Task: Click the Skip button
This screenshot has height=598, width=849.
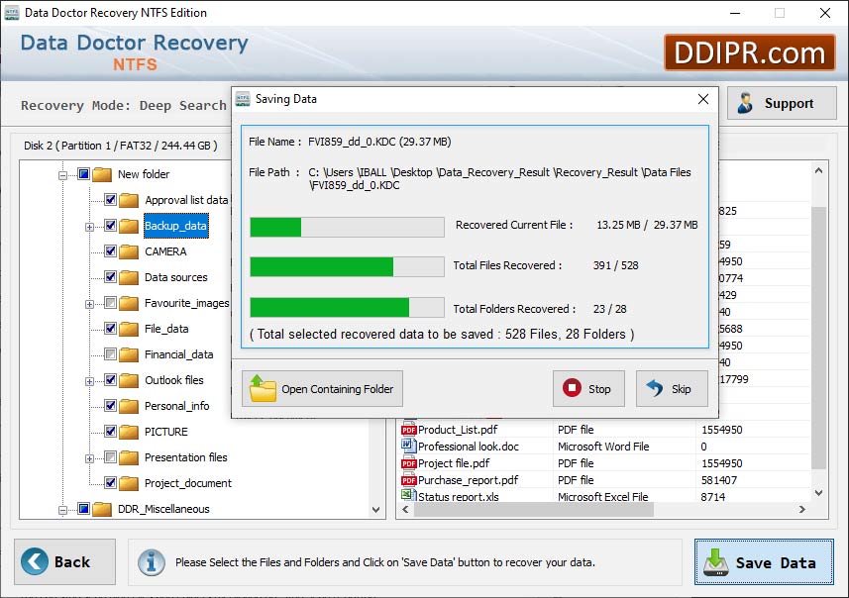Action: pos(672,388)
